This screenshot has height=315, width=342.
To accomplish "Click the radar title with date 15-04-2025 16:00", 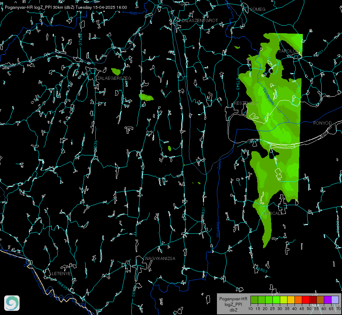I will (66, 7).
